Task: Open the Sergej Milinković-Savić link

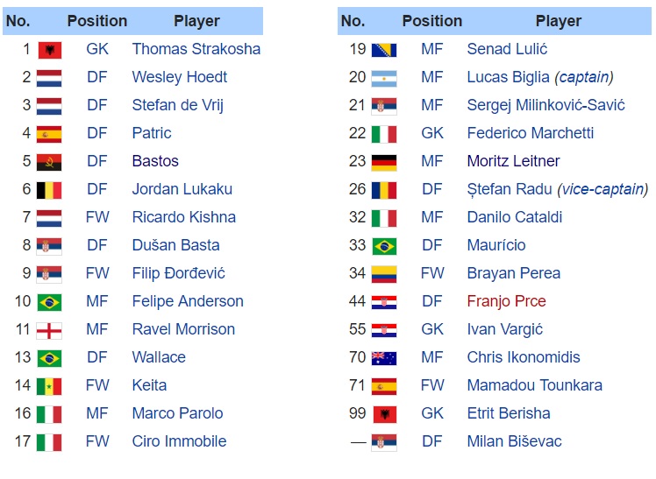Action: [x=545, y=105]
